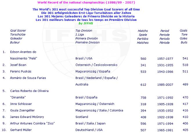Click the "Goals" column header
Image resolution: width=193 pixels, height=133 pixels.
coord(183,30)
